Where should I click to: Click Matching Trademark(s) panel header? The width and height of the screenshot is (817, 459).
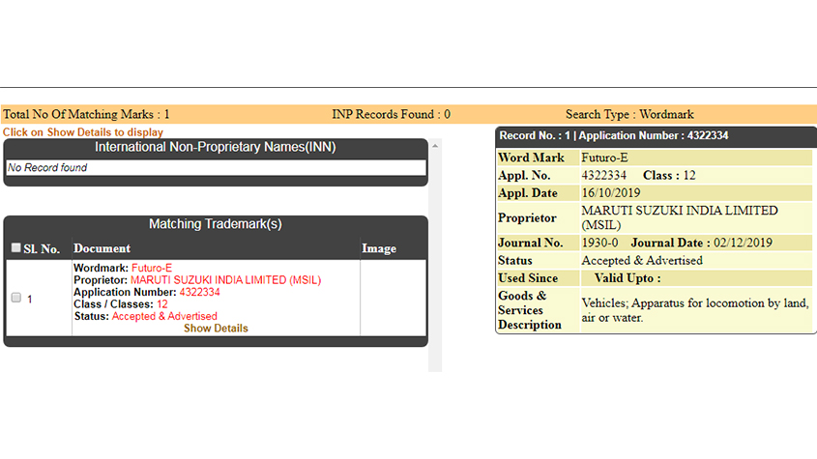pyautogui.click(x=216, y=224)
